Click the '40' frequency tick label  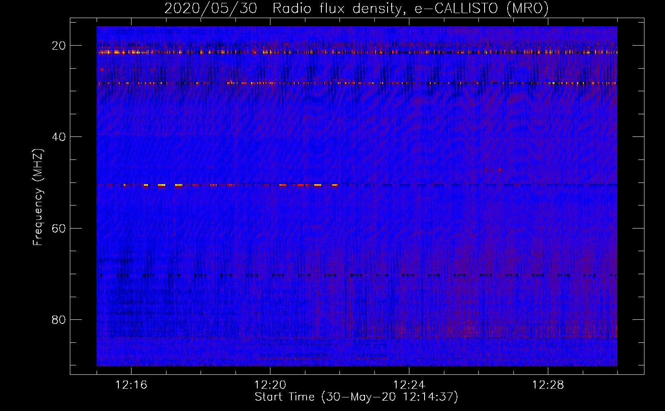click(x=59, y=137)
